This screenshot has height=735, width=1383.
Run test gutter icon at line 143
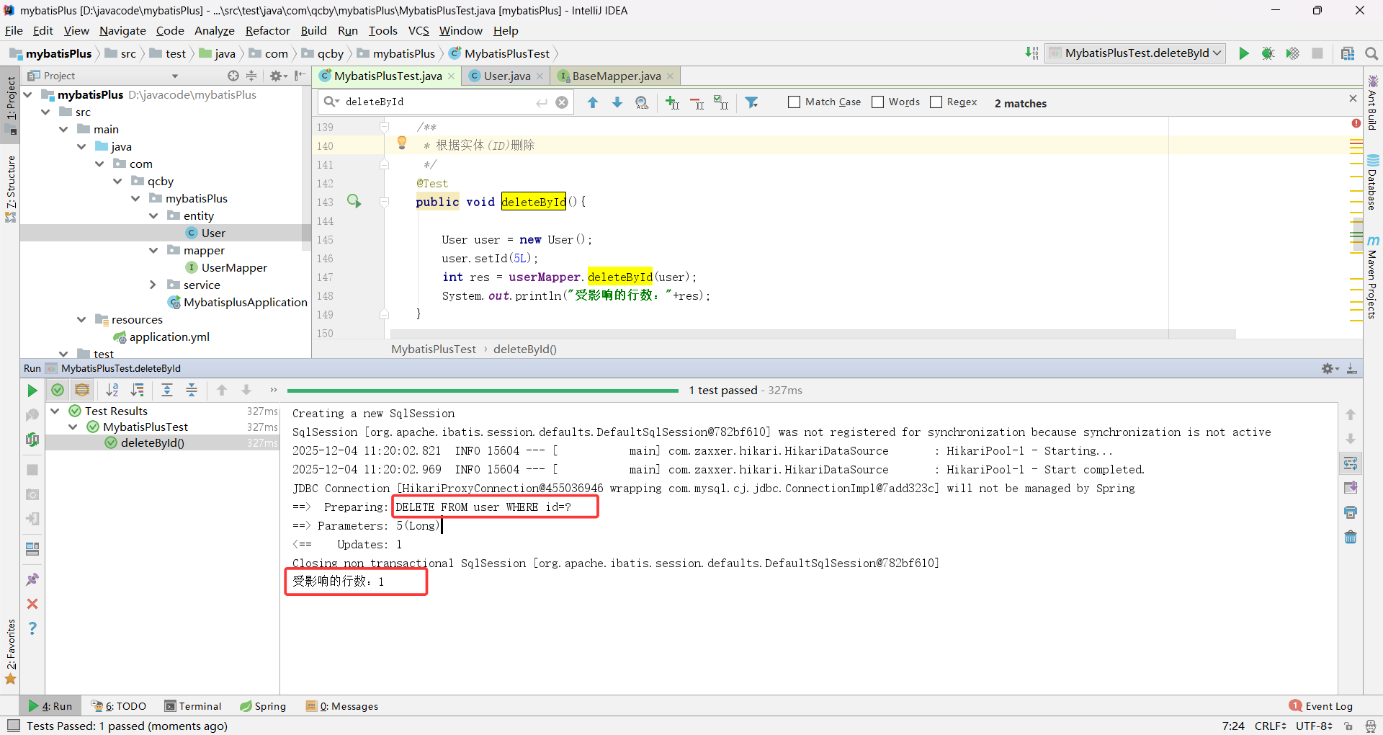click(x=354, y=201)
